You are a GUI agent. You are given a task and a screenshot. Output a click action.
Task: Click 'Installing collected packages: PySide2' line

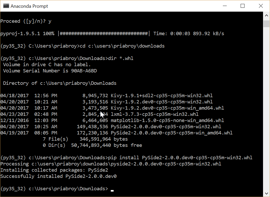(x=54, y=170)
